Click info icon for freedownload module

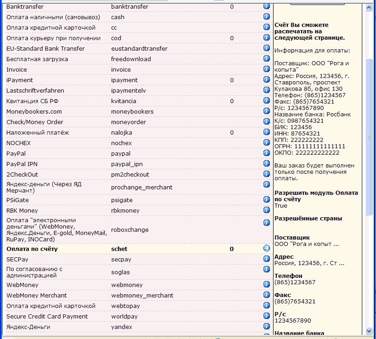[266, 58]
